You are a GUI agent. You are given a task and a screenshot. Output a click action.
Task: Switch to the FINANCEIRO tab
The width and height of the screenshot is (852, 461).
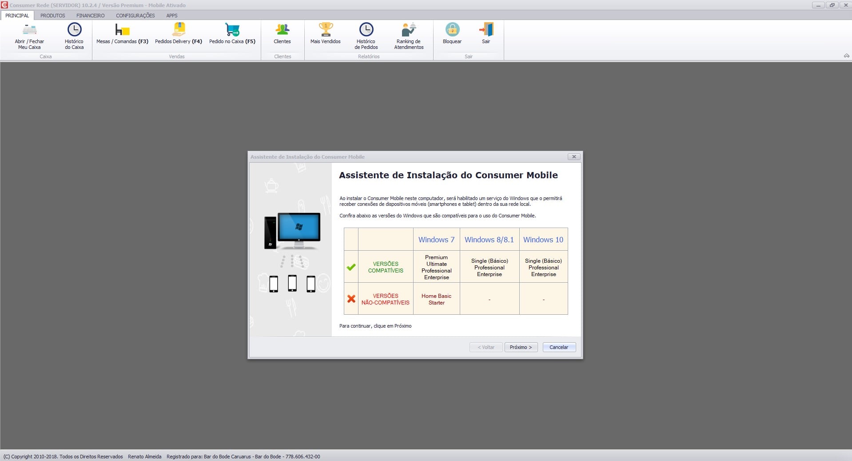coord(90,16)
